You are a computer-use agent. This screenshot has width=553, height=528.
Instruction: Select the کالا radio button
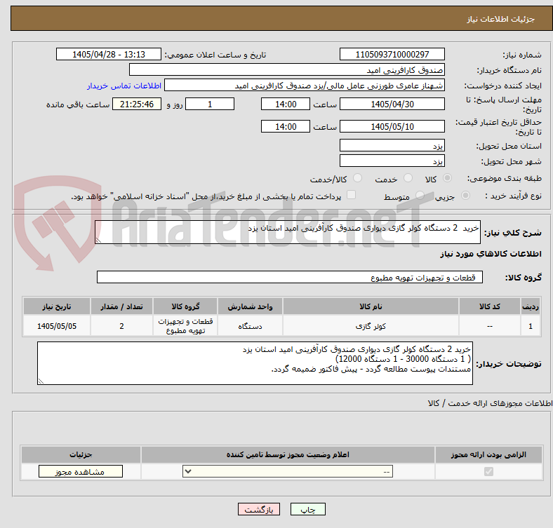(x=447, y=178)
